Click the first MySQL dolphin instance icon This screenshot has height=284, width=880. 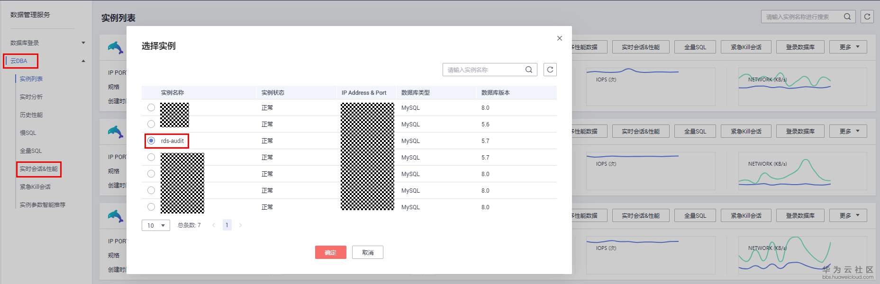pos(115,47)
